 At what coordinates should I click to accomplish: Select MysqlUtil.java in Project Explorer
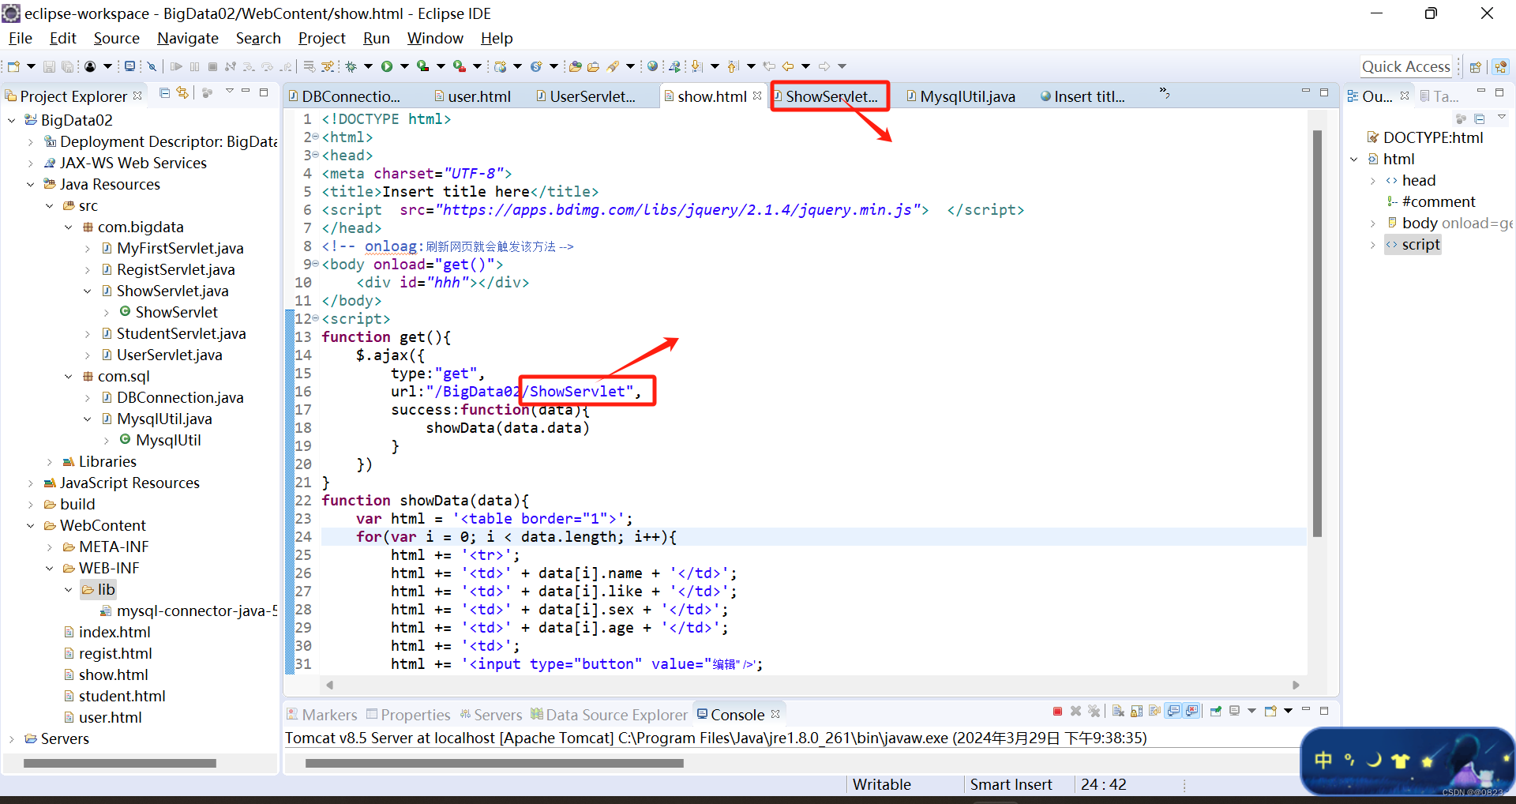163,419
